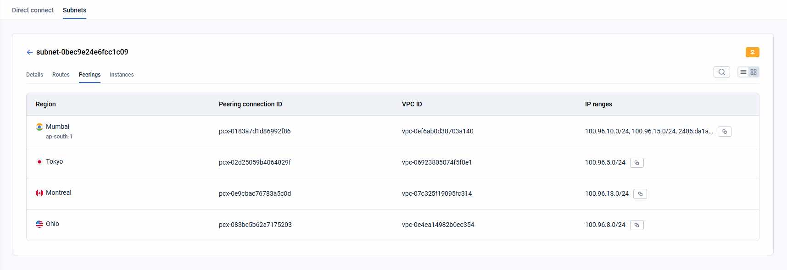Screen dimensions: 787x270
Task: Click peering ID pcx-02d25059b4064829f
Action: point(255,162)
